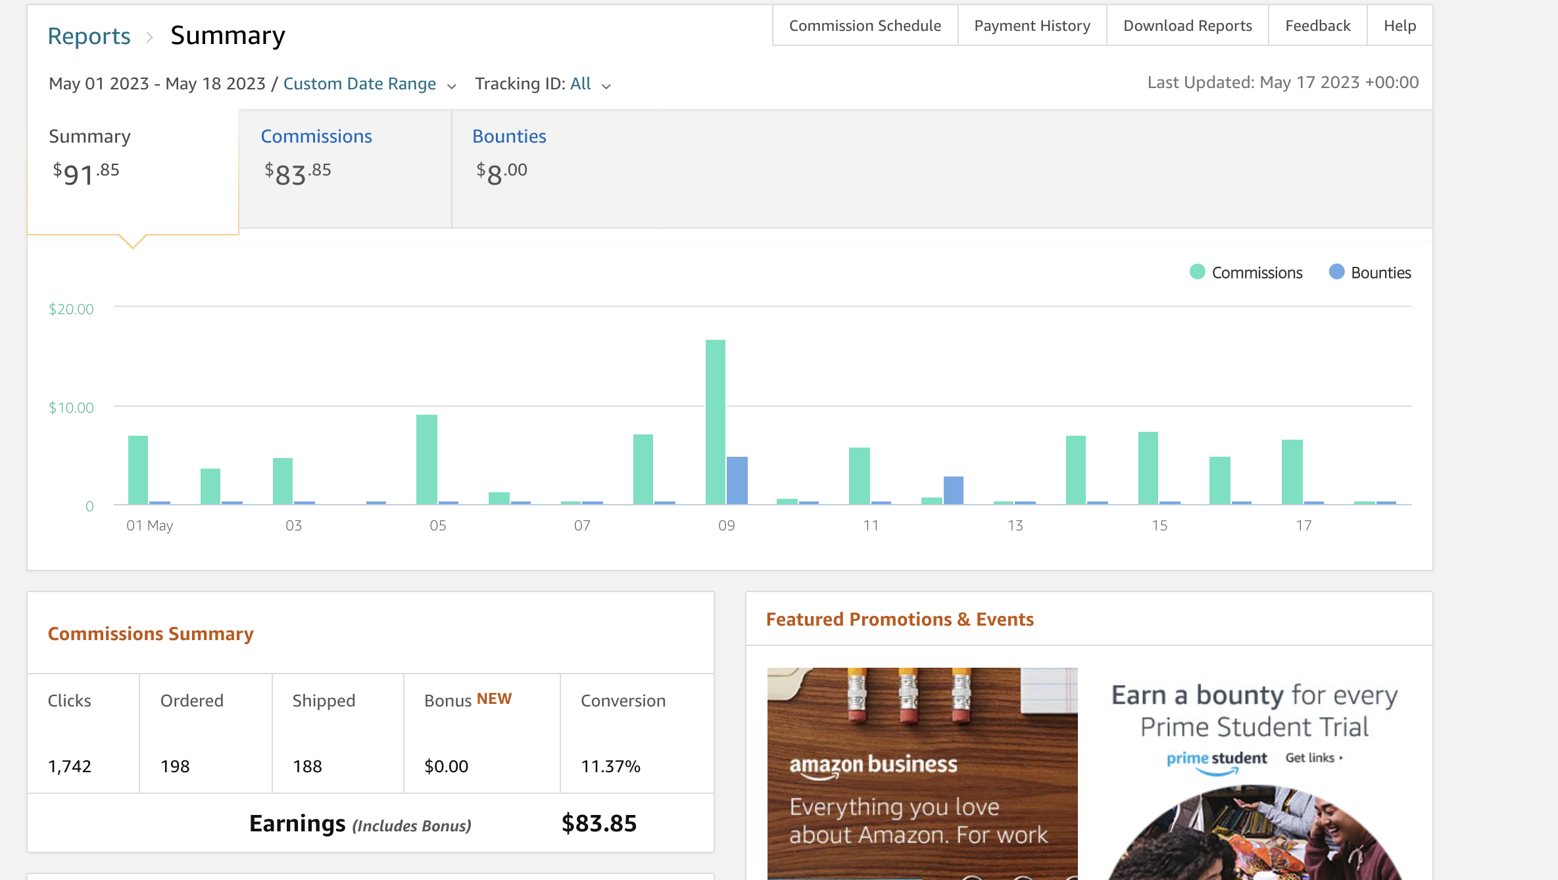The width and height of the screenshot is (1558, 880).
Task: Click the Prime Student Trial photo
Action: (x=1255, y=833)
